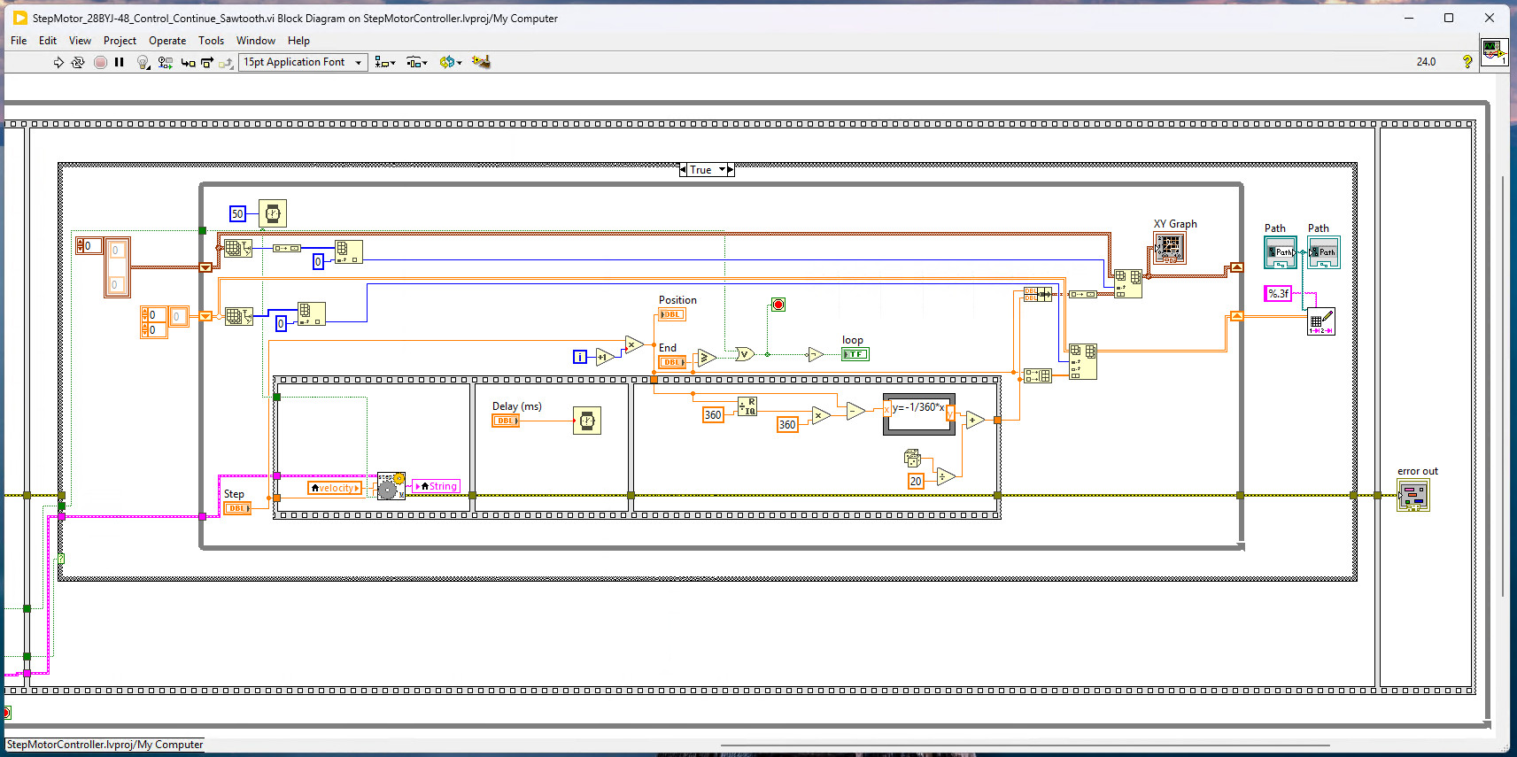
Task: Click the Step Into button
Action: pos(188,62)
